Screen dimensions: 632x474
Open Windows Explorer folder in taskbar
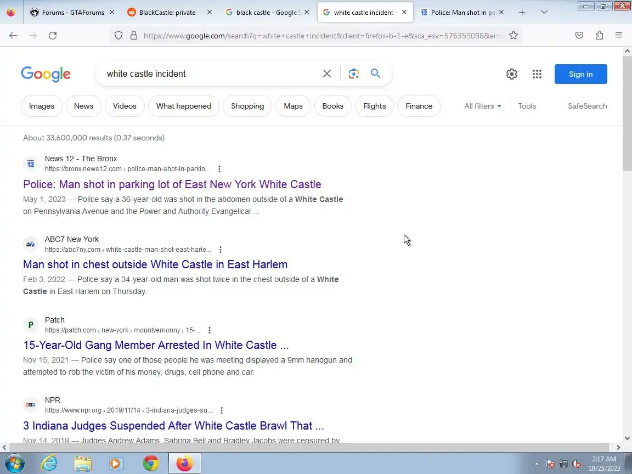pyautogui.click(x=83, y=463)
